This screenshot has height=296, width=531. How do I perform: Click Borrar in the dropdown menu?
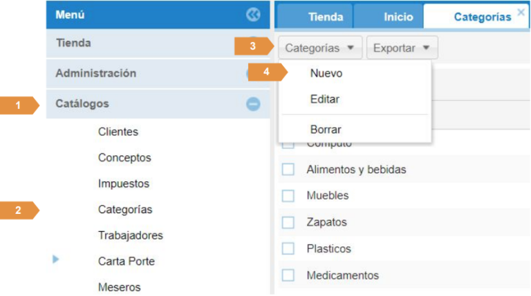tap(326, 129)
